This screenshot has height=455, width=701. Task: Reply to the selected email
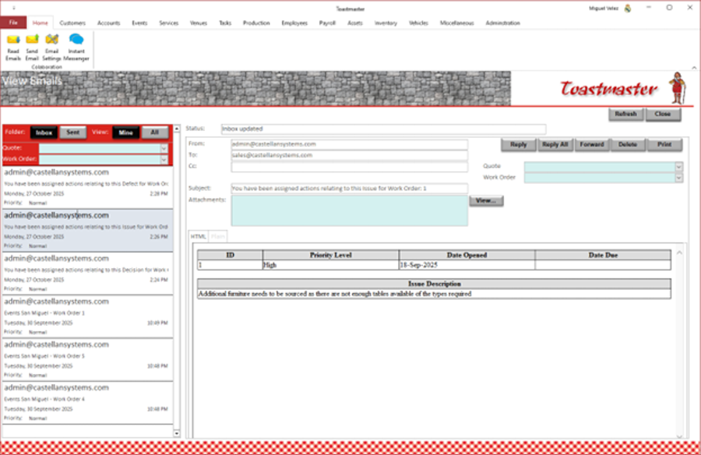(x=518, y=144)
